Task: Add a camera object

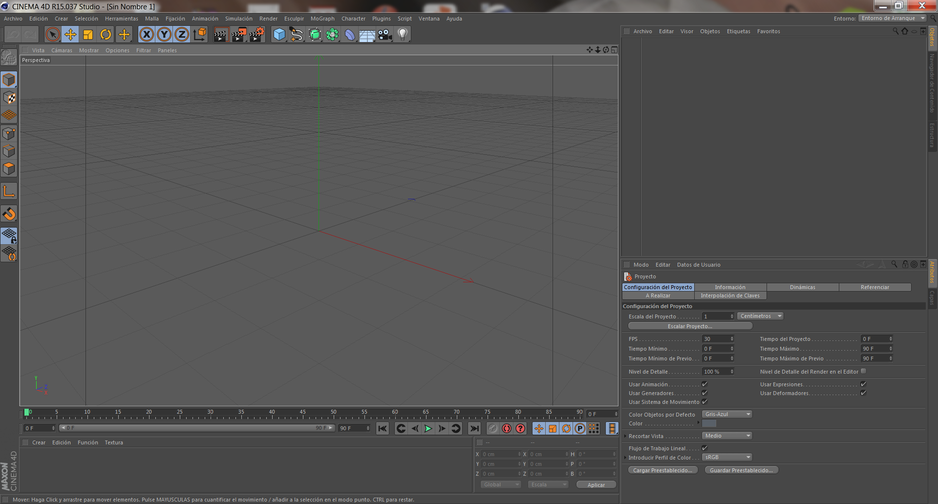Action: [385, 35]
